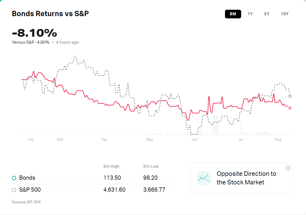This screenshot has height=215, width=306.
Task: Click the teal Bonds legend circle
Action: point(14,178)
